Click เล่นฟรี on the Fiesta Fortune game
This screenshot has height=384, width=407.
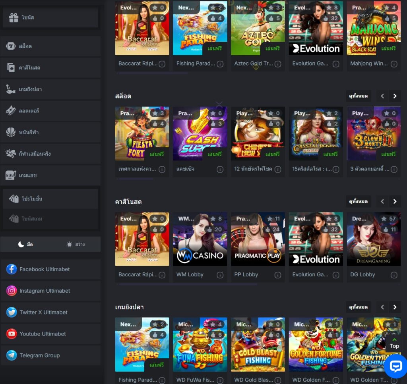click(x=157, y=154)
